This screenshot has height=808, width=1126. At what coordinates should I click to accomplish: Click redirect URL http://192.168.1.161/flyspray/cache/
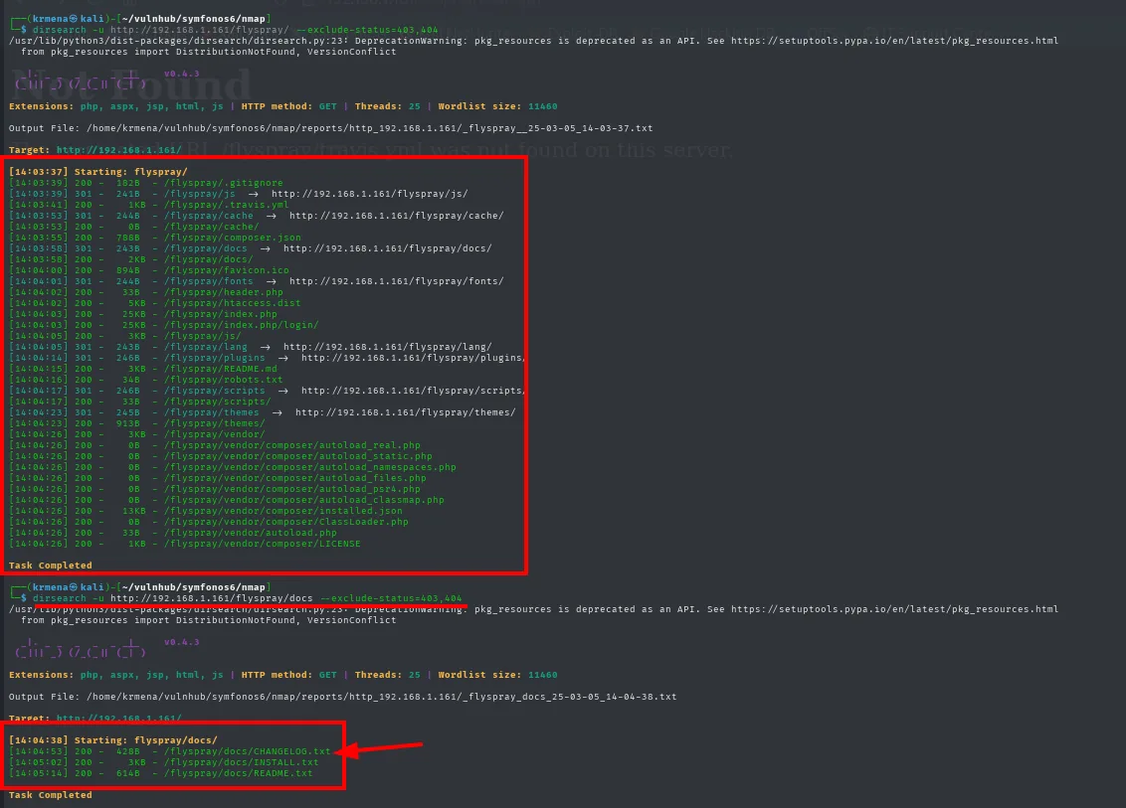(x=397, y=216)
